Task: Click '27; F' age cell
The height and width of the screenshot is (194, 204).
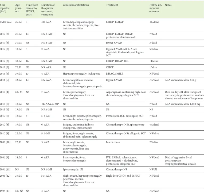Action: pyautogui.click(x=18, y=142)
